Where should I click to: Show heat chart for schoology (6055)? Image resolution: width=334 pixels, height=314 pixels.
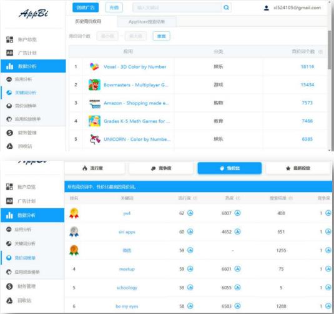pos(237,288)
